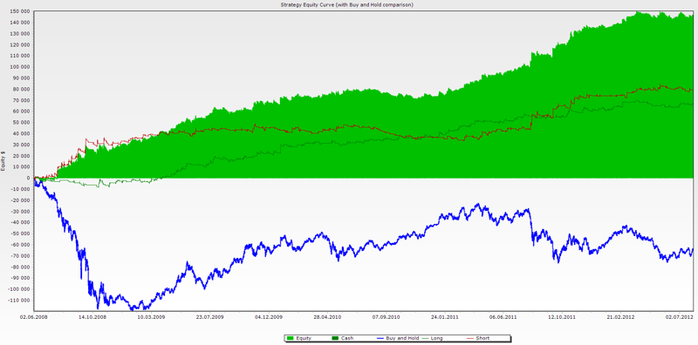The image size is (698, 345).
Task: Click the Equity green legend swatch
Action: point(291,338)
